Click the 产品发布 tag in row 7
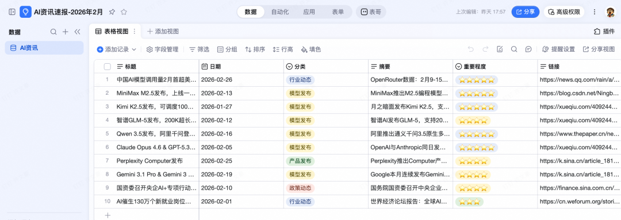Viewport: 621px width, 220px height. click(x=300, y=161)
